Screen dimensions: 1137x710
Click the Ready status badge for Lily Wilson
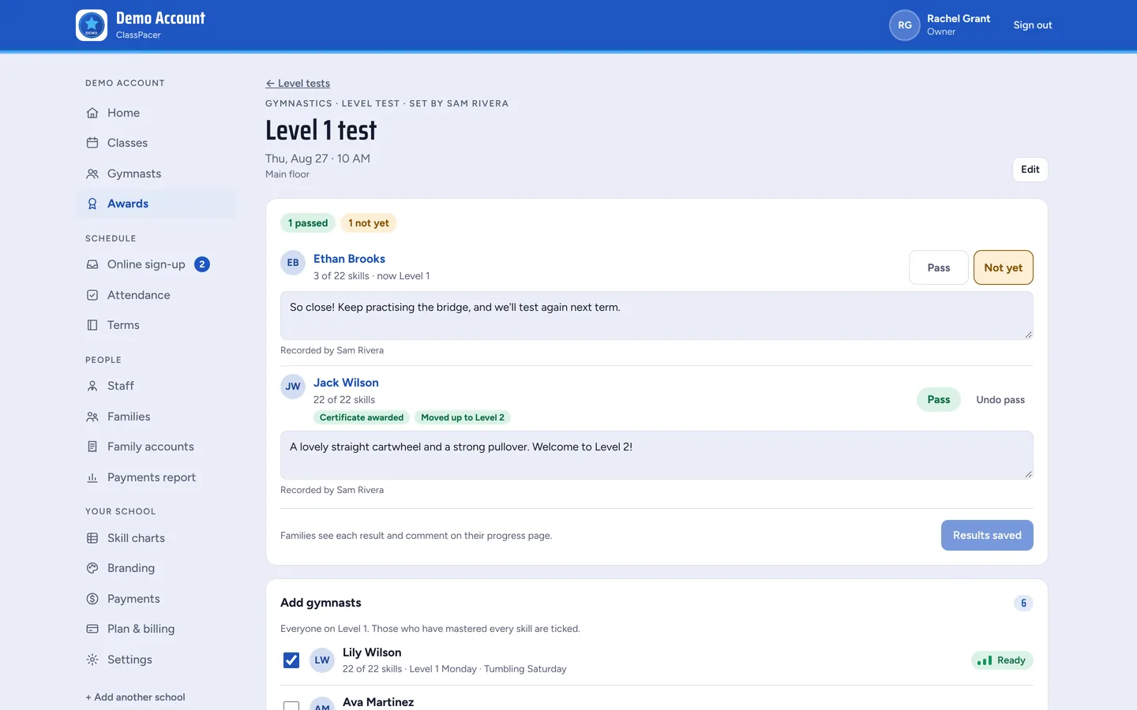pyautogui.click(x=1002, y=660)
